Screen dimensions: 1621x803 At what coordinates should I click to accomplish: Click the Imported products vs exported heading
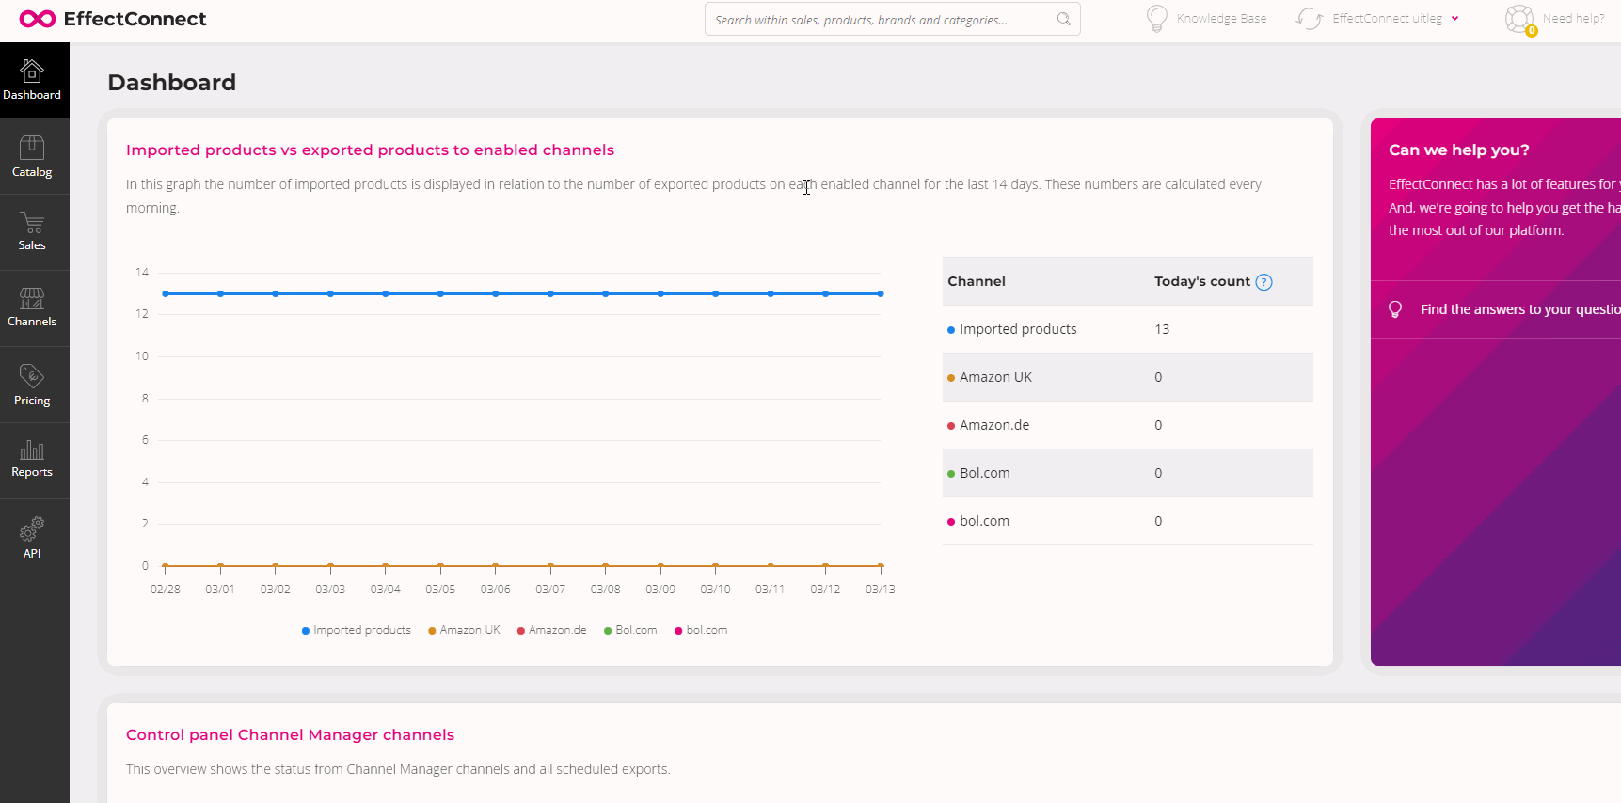coord(370,150)
